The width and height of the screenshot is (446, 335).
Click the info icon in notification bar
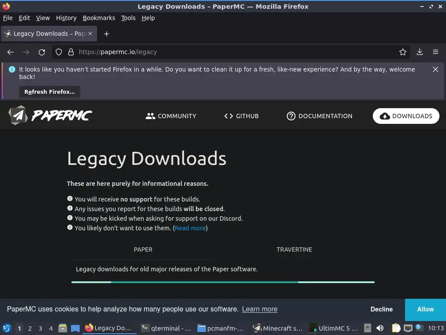click(x=12, y=69)
